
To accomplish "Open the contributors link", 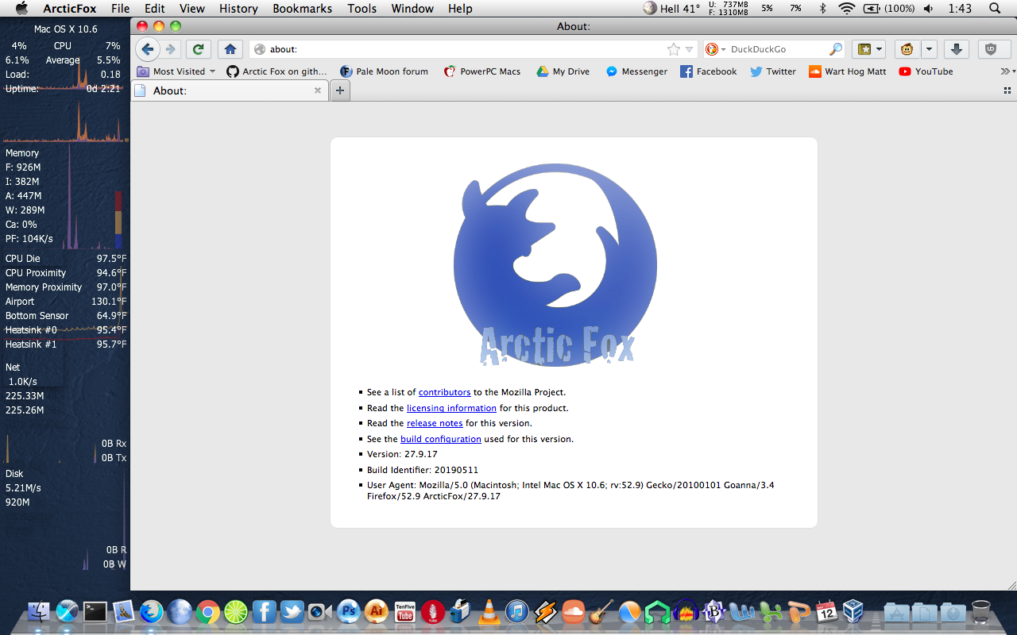I will pos(444,392).
